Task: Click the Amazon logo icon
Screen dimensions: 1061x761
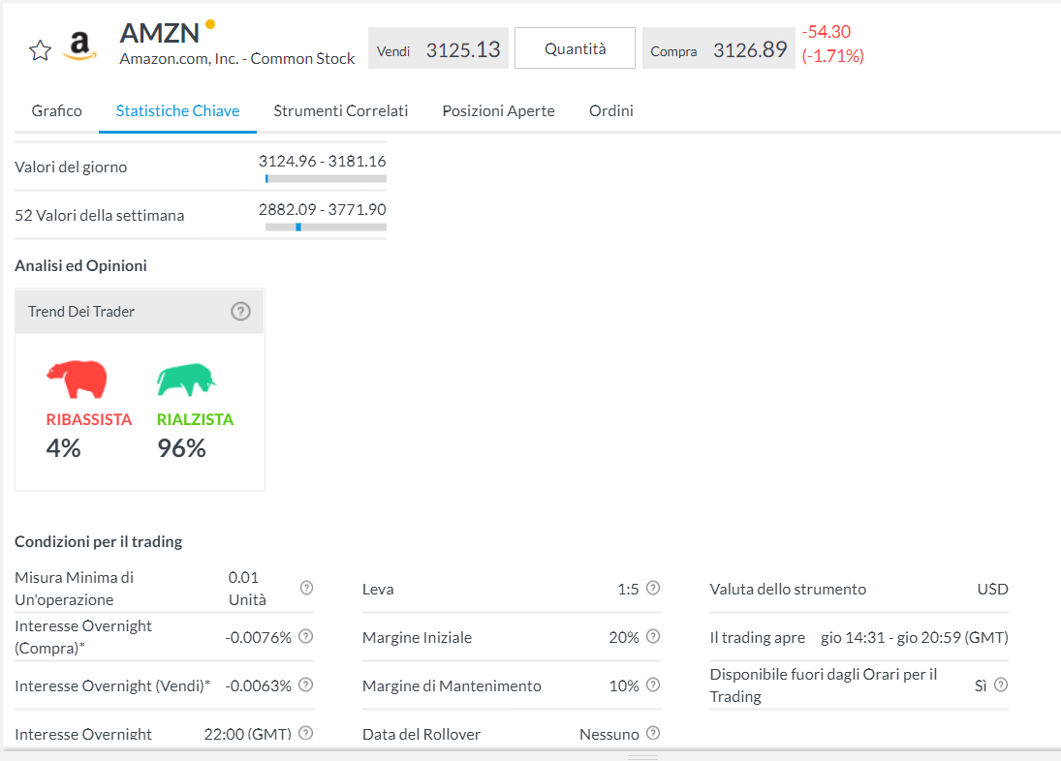Action: (x=79, y=46)
